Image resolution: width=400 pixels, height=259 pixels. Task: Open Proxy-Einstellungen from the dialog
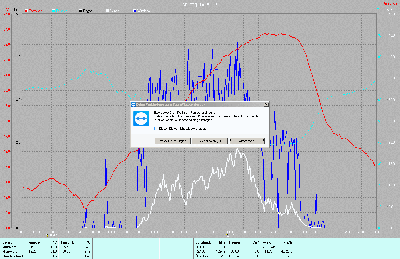(173, 141)
